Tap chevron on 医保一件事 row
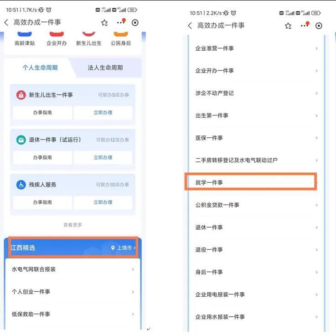Image resolution: width=336 pixels, height=336 pixels. pos(316,138)
